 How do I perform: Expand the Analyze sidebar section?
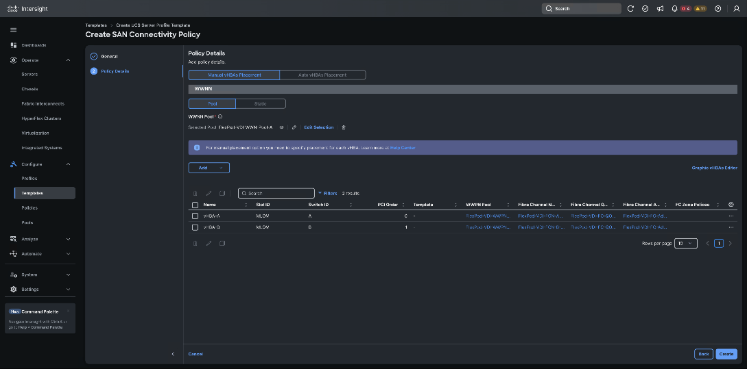(x=68, y=239)
